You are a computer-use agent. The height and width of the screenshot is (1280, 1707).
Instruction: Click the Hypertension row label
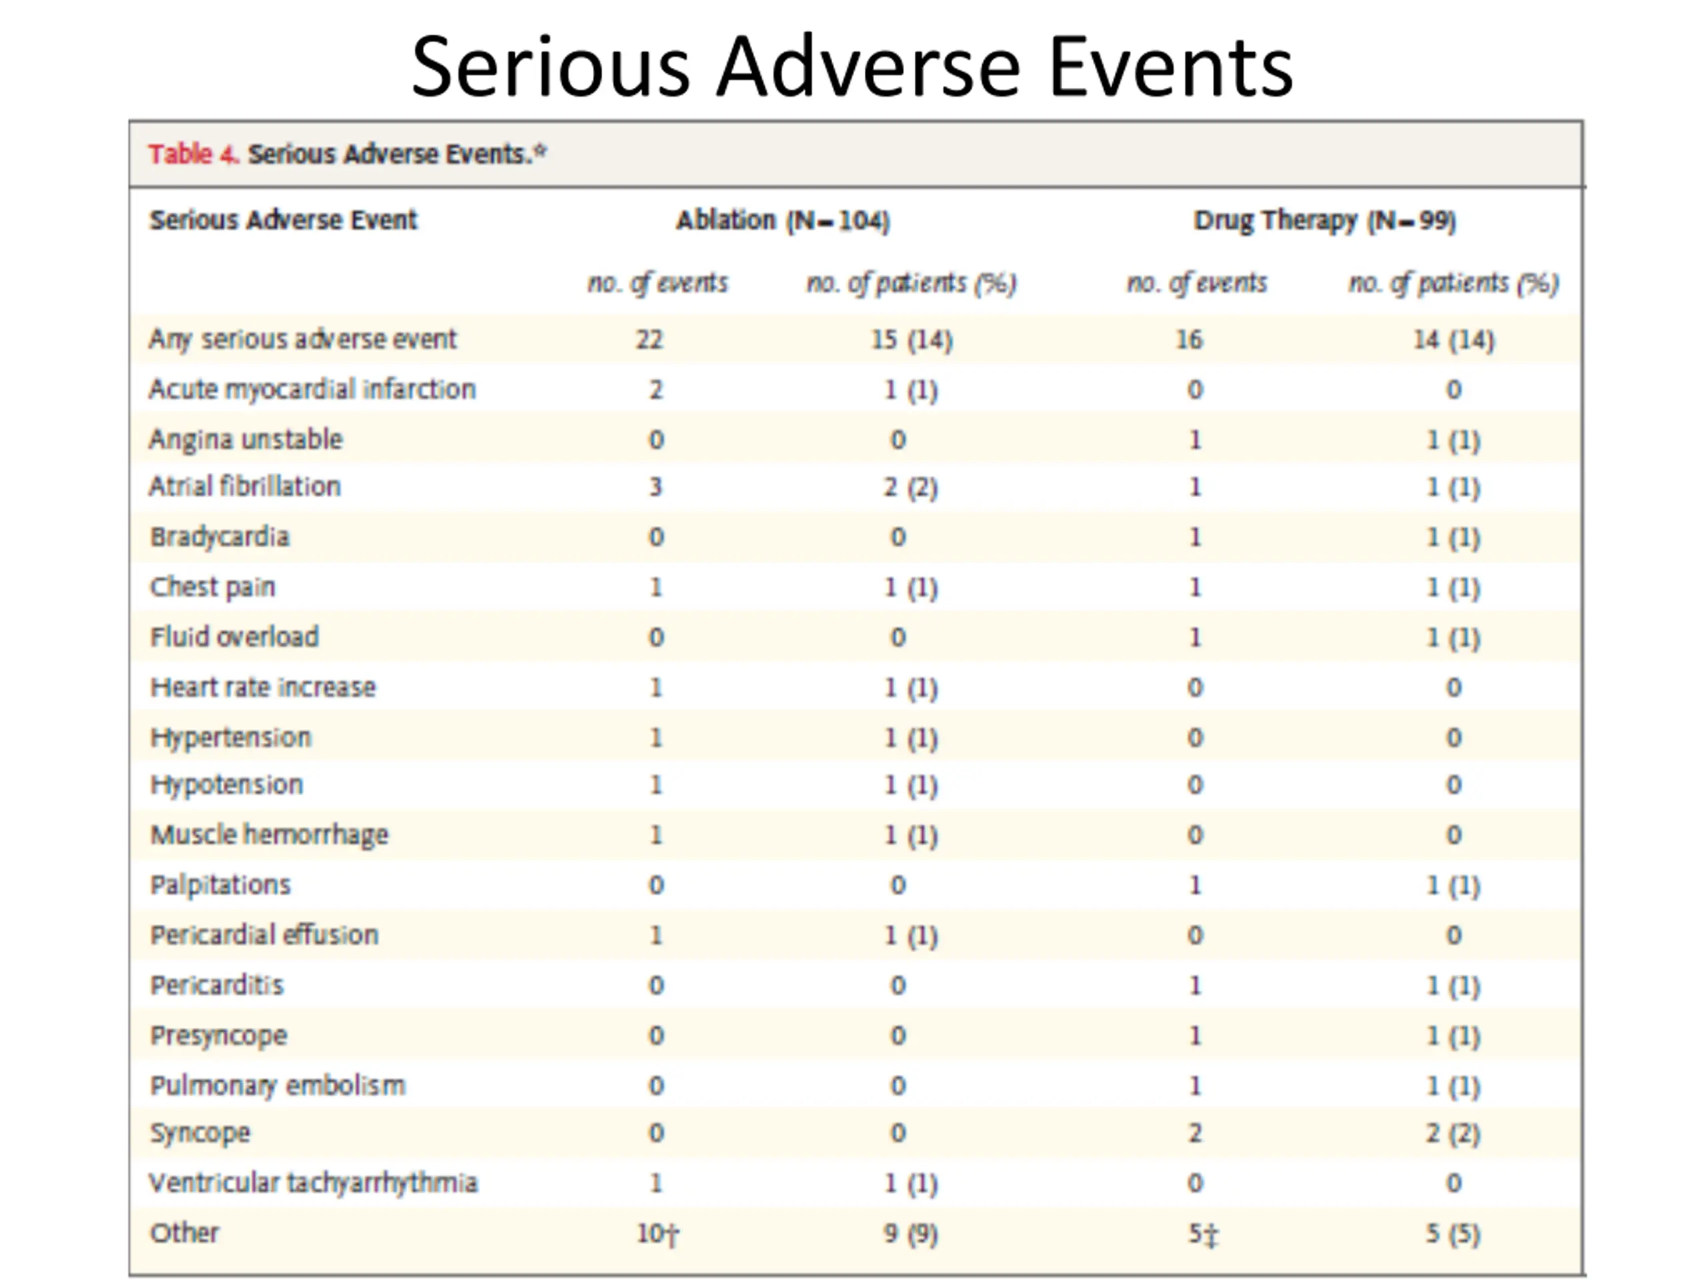[x=231, y=737]
